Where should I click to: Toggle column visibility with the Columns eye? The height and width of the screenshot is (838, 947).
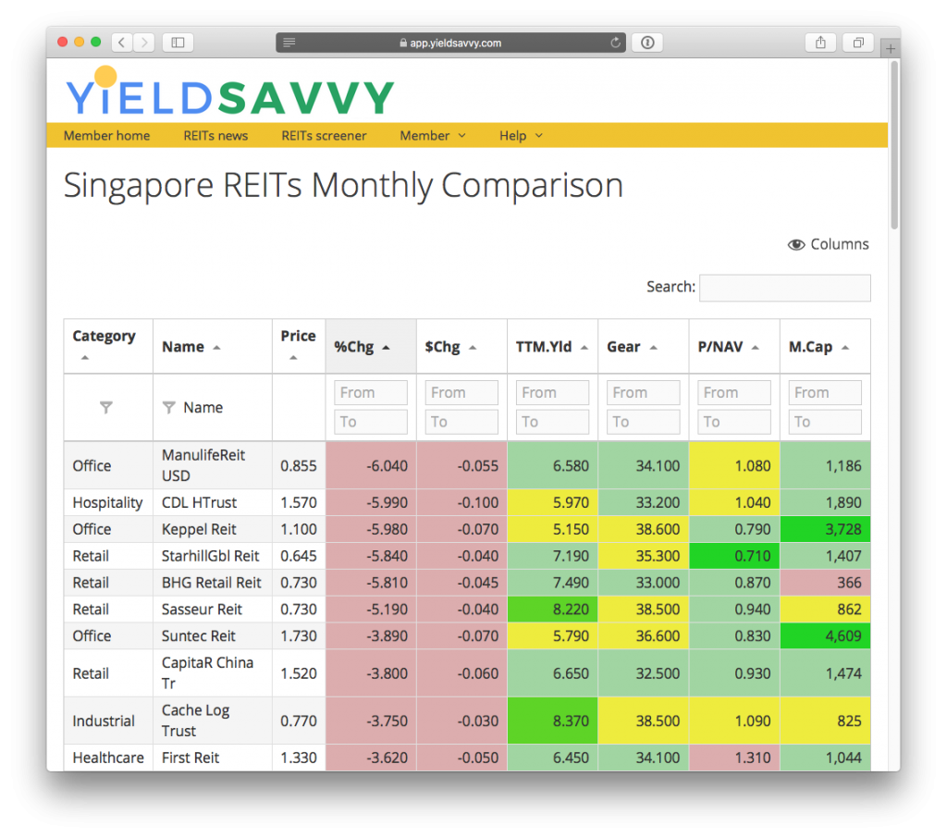coord(828,244)
